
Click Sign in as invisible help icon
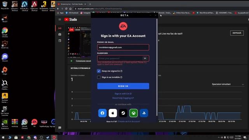(x=121, y=77)
